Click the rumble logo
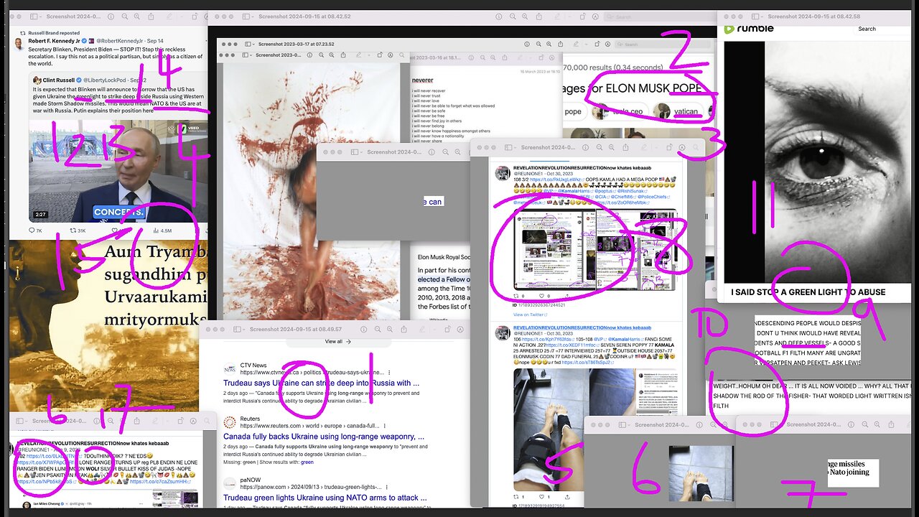919x517 pixels. point(750,29)
